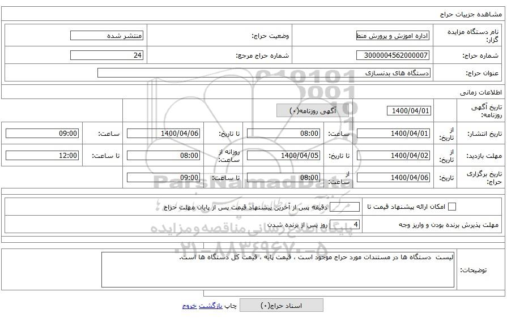Select the عنوان حراج label
The height and width of the screenshot is (326, 507).
pyautogui.click(x=482, y=74)
